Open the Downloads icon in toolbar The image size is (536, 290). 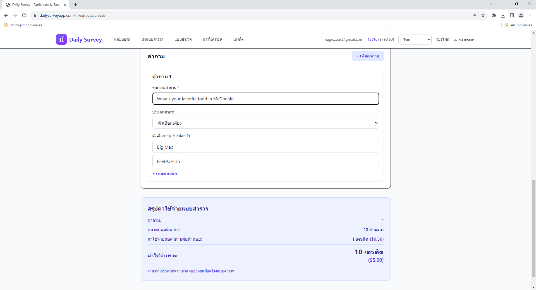pyautogui.click(x=503, y=15)
